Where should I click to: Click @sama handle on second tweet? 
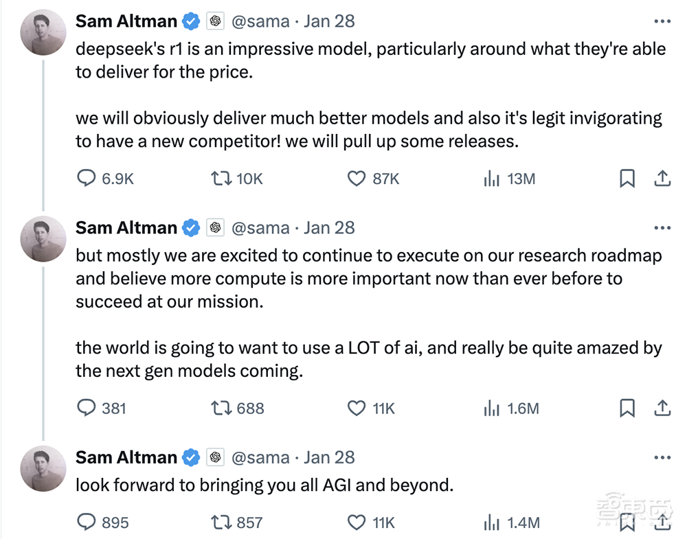260,228
